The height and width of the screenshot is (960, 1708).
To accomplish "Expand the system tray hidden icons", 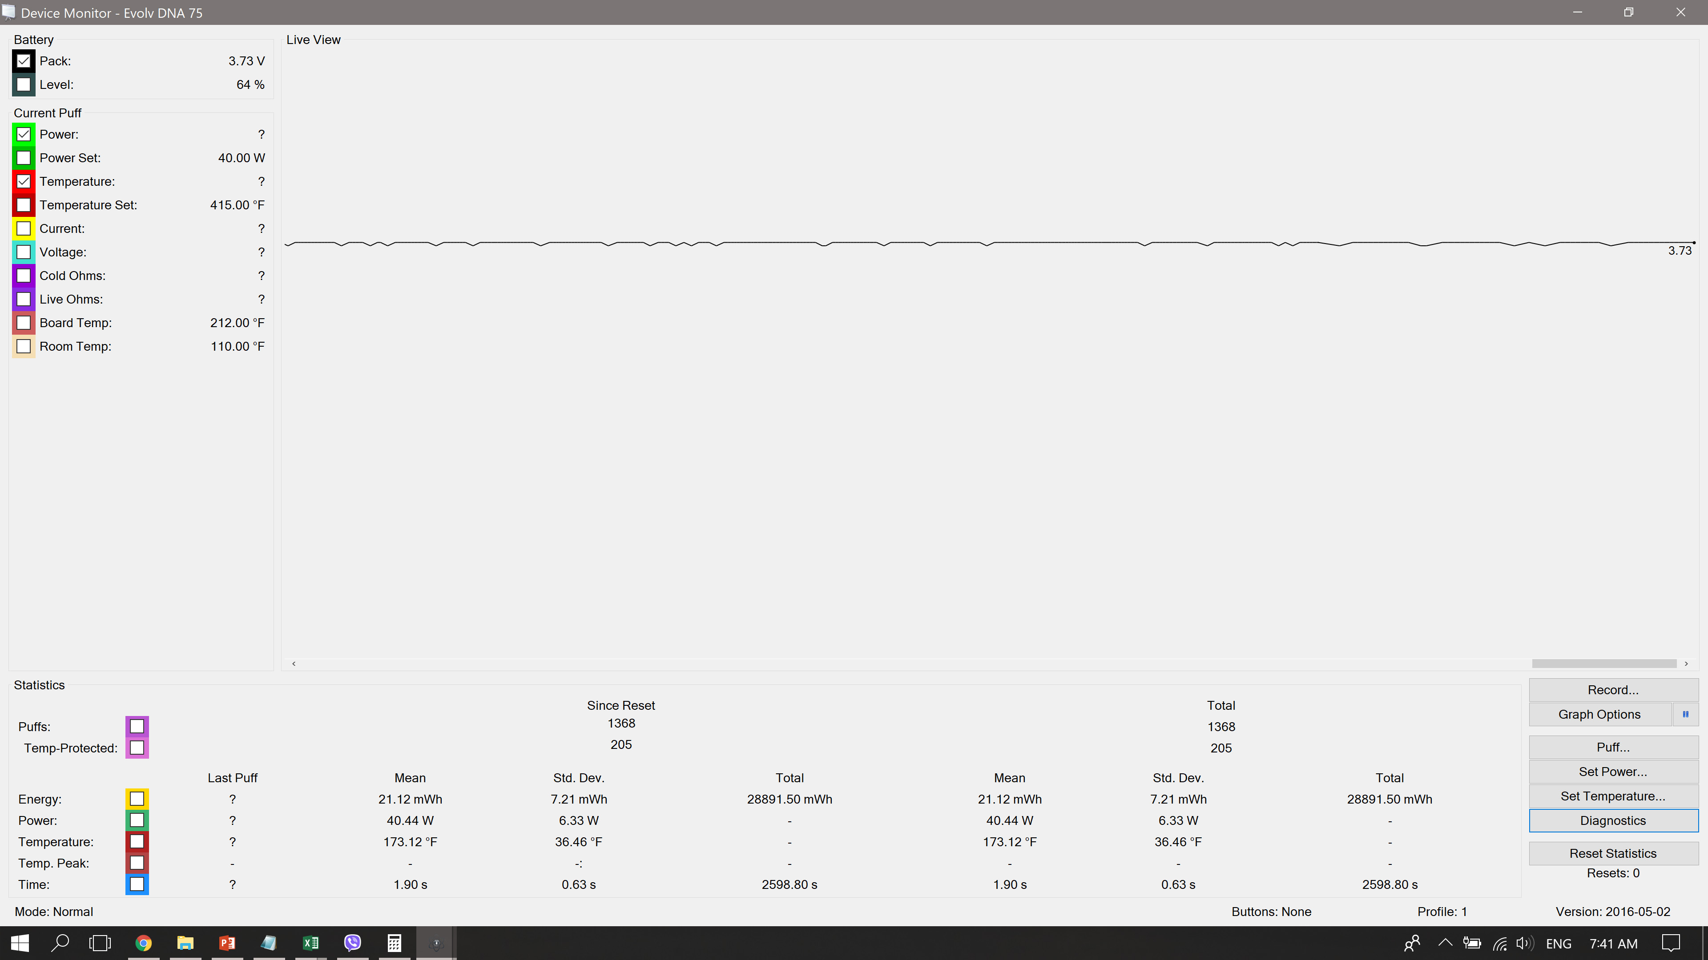I will click(1445, 943).
